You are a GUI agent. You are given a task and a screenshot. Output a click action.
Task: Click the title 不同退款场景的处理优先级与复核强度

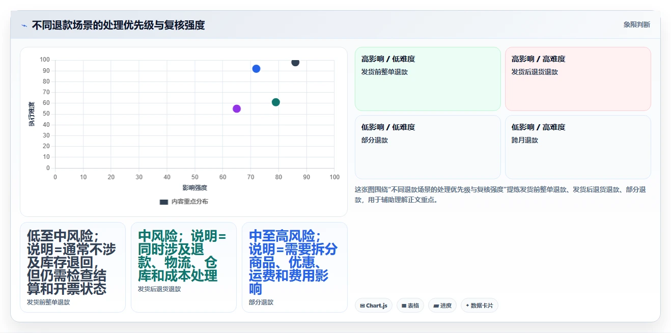[118, 25]
